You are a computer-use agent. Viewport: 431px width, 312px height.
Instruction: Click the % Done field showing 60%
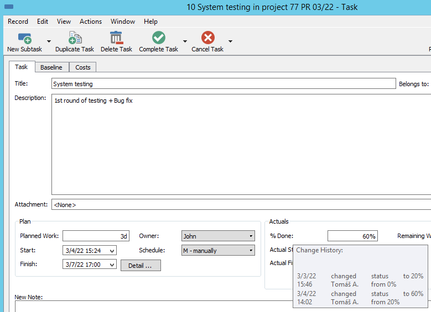(x=352, y=236)
